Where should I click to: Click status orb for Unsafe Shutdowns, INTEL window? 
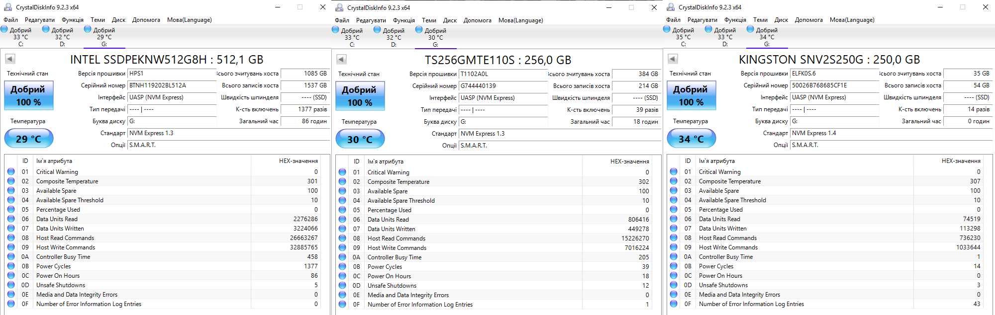coord(11,285)
